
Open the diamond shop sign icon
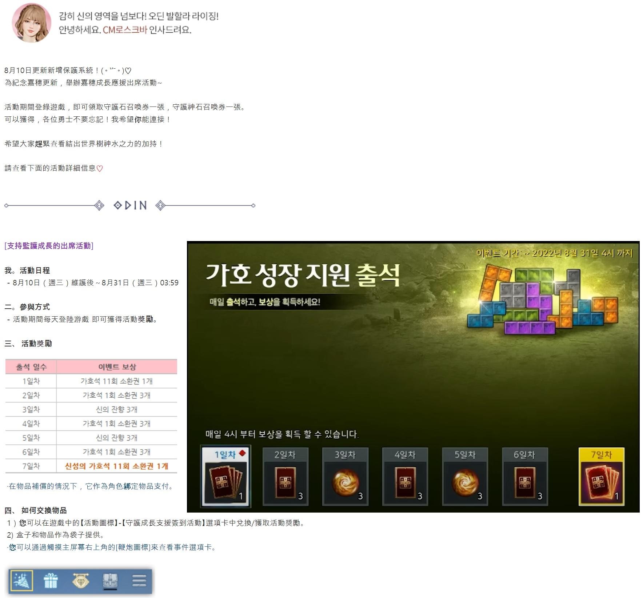coord(81,581)
